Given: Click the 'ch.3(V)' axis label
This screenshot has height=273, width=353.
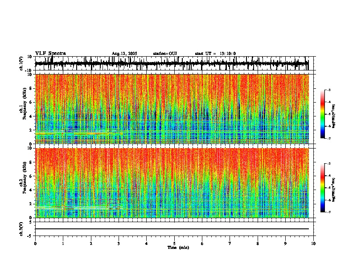Looking at the screenshot, I should click(x=21, y=229).
